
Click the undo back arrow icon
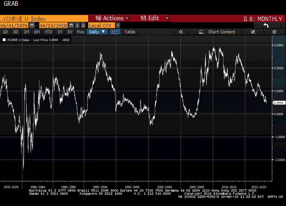[266, 25]
